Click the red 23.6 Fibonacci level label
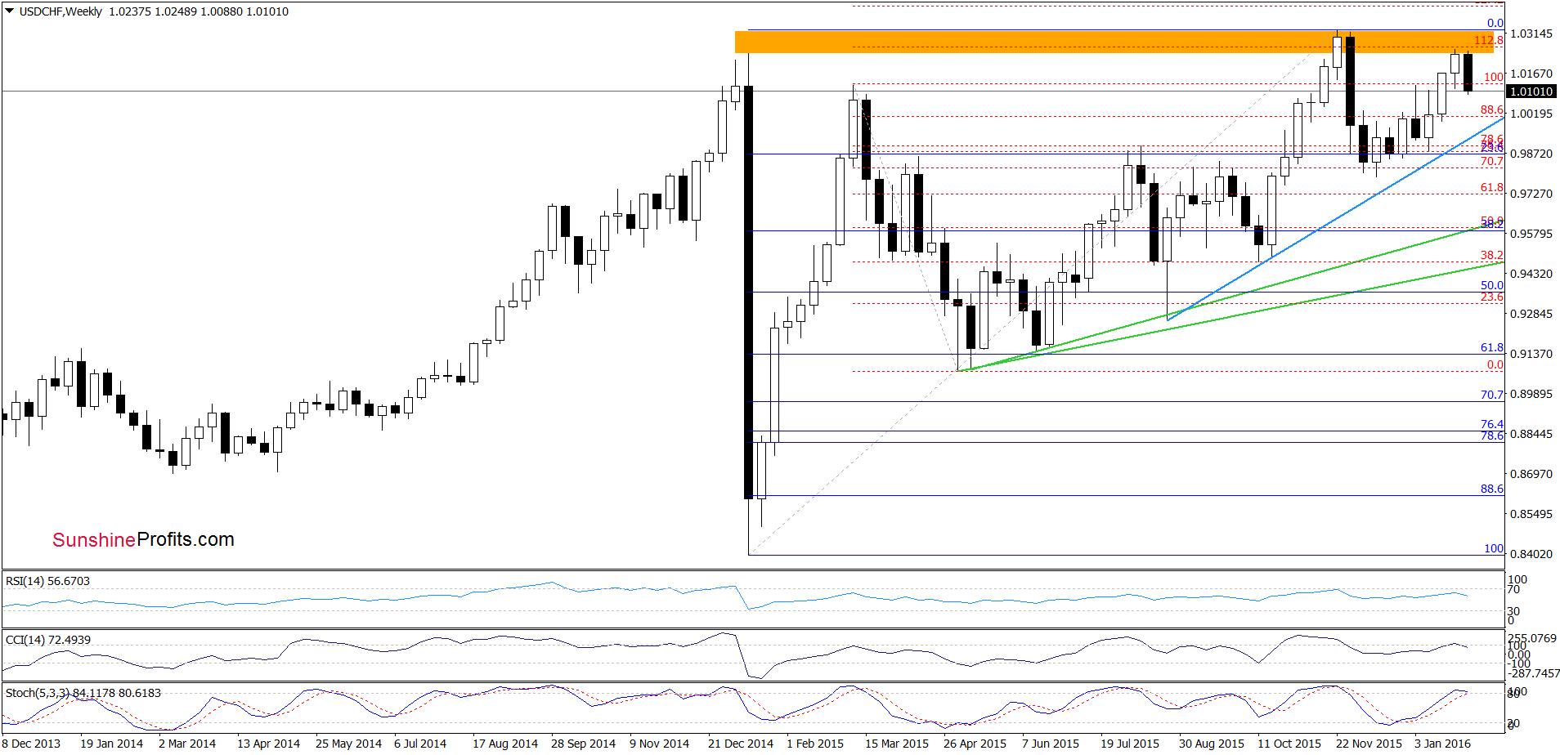Image resolution: width=1560 pixels, height=755 pixels. click(1492, 297)
